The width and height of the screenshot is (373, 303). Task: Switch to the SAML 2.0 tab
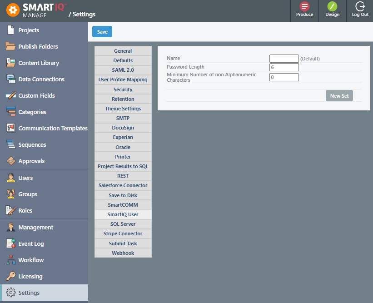(x=123, y=70)
